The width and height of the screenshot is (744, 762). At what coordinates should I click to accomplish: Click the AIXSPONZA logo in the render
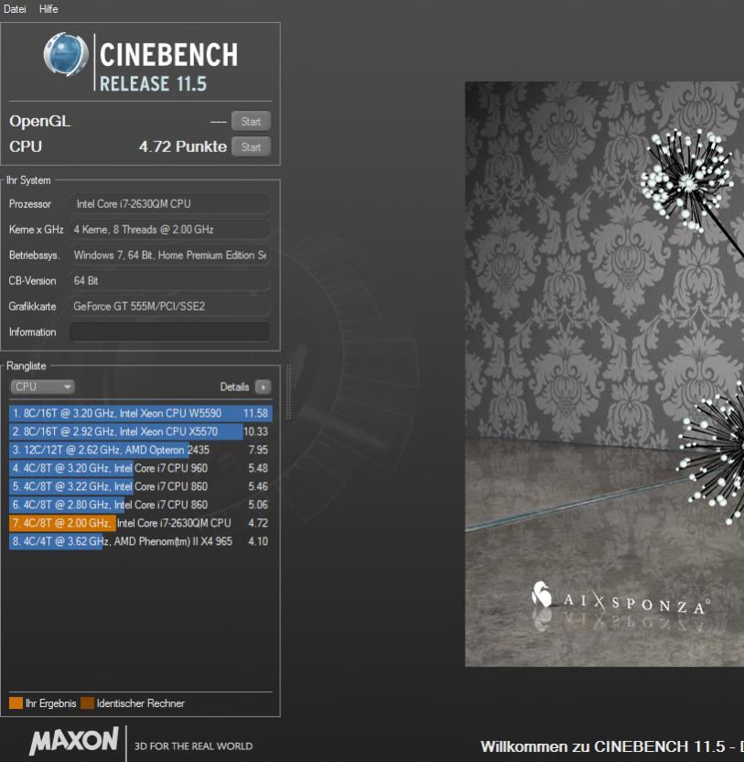(621, 598)
